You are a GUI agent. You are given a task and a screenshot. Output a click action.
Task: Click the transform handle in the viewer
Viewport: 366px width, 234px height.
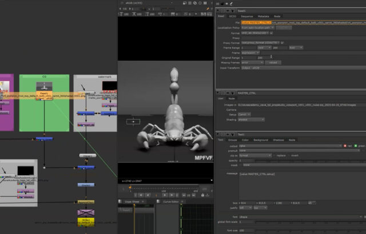pos(134,122)
